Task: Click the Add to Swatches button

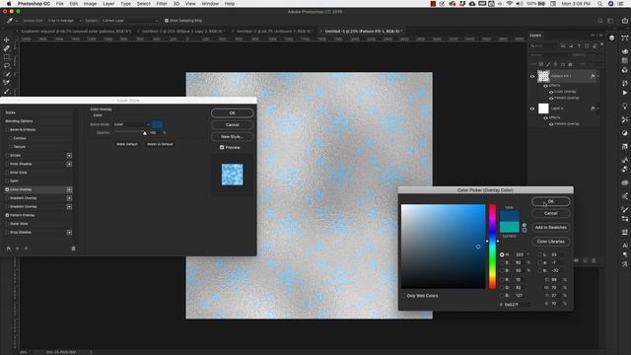Action: 550,228
